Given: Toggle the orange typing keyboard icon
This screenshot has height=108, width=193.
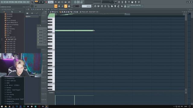Looking at the screenshot, I should coord(56,6).
